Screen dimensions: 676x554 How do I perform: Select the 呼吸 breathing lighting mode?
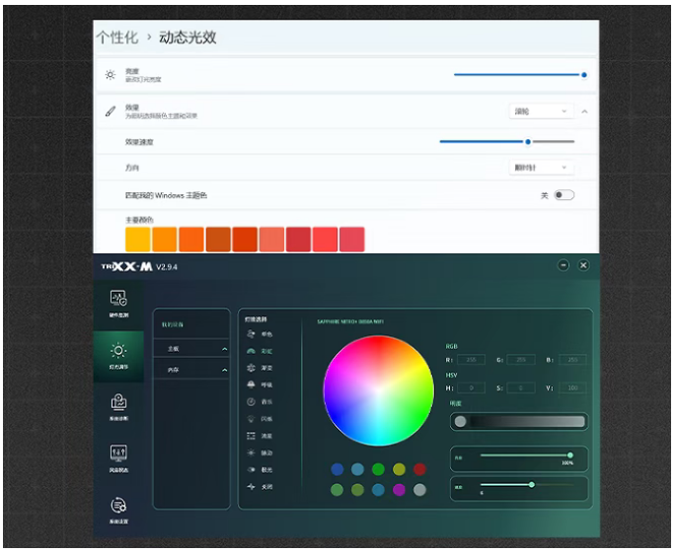254,385
